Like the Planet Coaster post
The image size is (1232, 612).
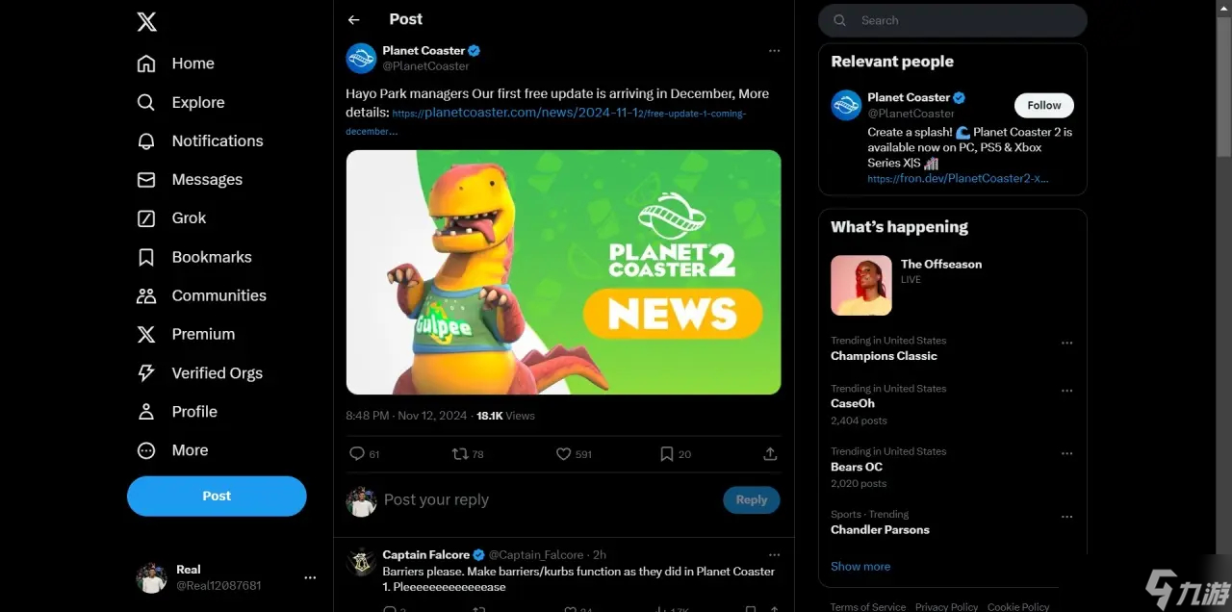(564, 454)
